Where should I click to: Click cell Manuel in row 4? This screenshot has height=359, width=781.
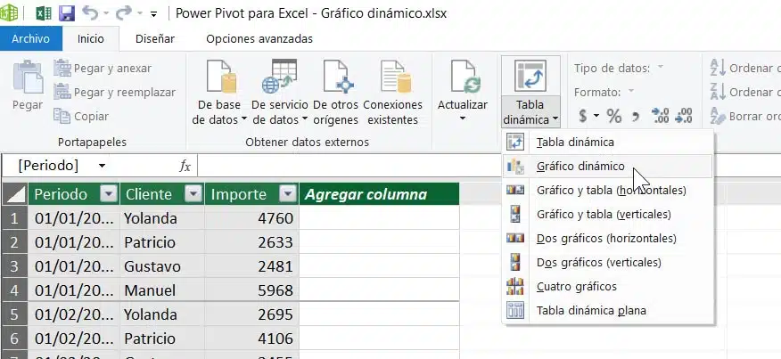pos(162,290)
